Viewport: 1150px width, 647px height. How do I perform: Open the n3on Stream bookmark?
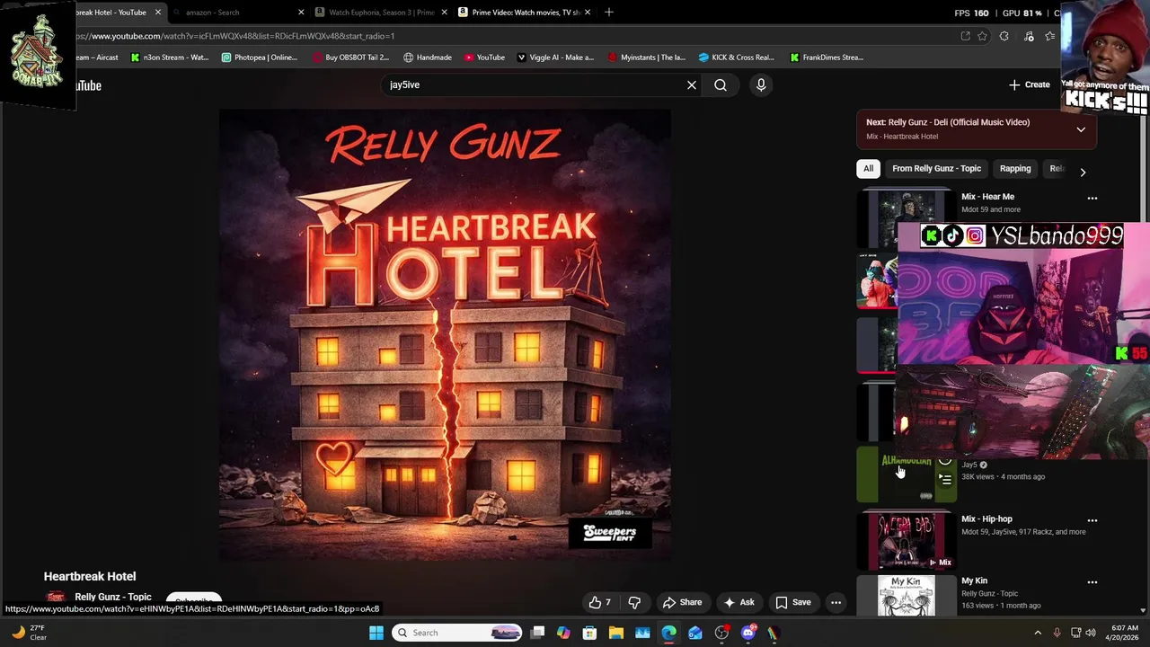pos(170,58)
